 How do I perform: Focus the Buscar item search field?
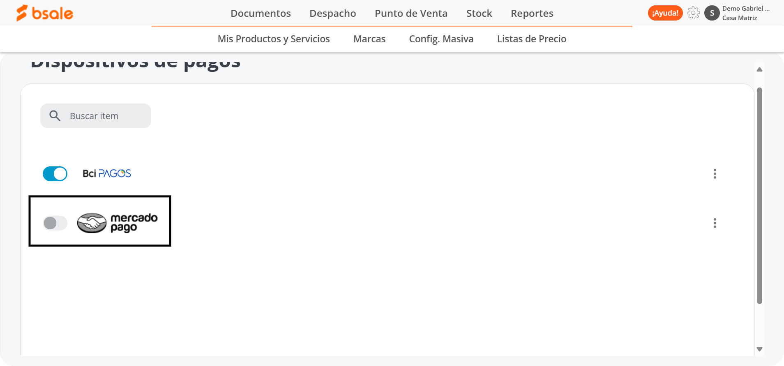click(x=96, y=116)
